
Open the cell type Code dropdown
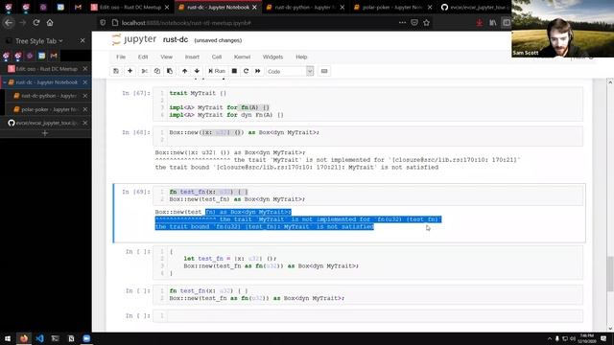290,71
